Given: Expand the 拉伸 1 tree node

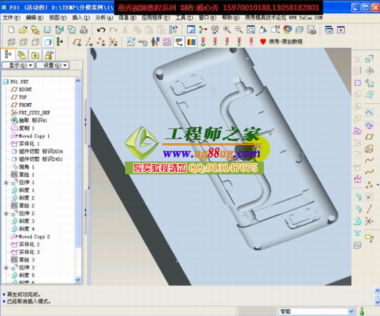Looking at the screenshot, I should coord(6,182).
